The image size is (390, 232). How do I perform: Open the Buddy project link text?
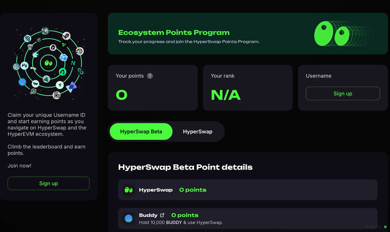point(148,215)
